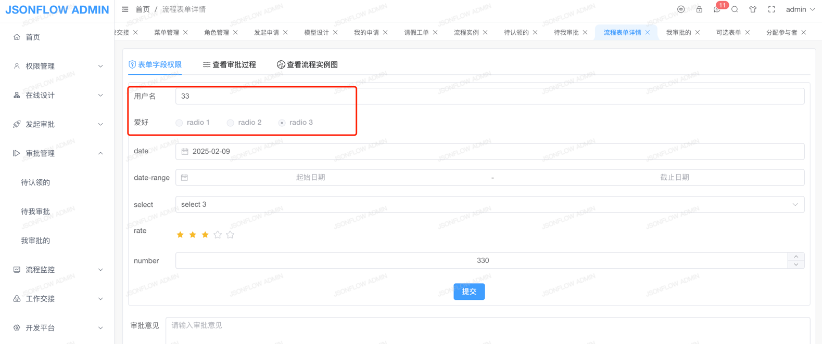Click the sidebar collapse hamburger icon

pyautogui.click(x=125, y=9)
